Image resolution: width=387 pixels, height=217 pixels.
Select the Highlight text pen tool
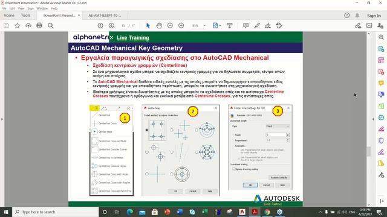point(257,25)
